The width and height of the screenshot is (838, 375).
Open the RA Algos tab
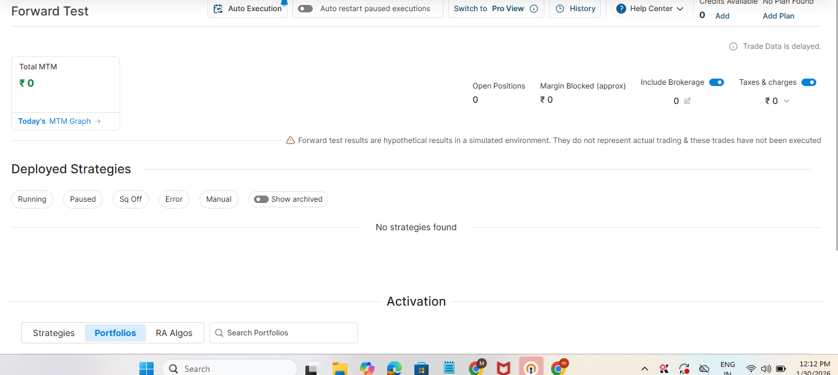(174, 333)
